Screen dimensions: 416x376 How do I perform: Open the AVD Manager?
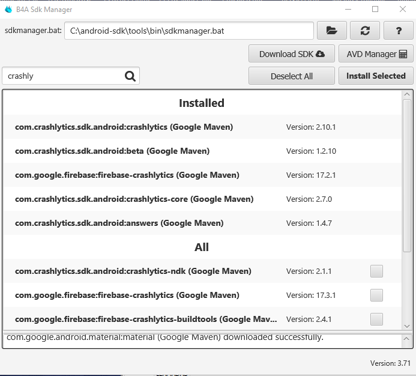(x=376, y=54)
